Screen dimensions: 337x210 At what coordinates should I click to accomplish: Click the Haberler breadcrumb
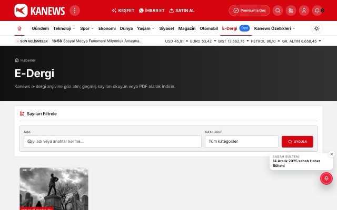click(x=28, y=60)
